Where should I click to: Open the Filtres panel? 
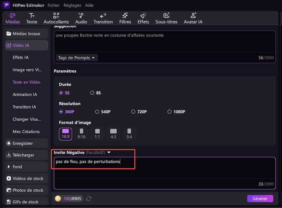(125, 18)
